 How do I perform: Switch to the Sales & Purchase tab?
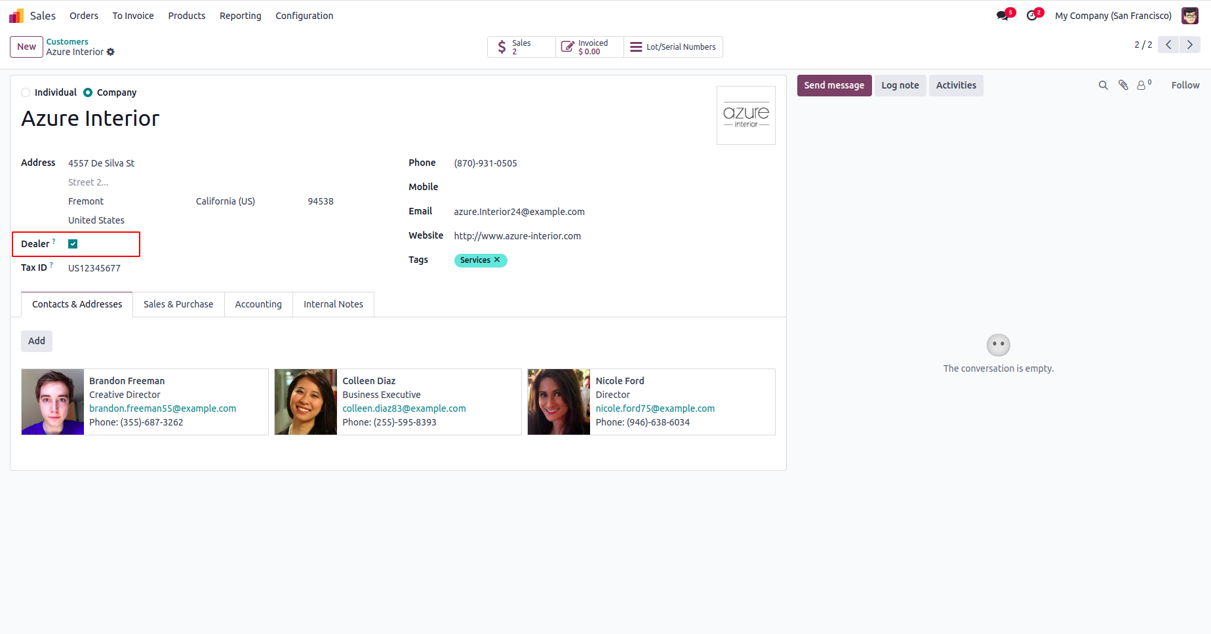[x=178, y=304]
